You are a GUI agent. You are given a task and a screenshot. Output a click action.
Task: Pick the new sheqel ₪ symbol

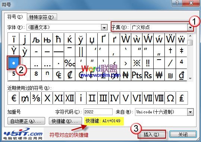(170, 75)
